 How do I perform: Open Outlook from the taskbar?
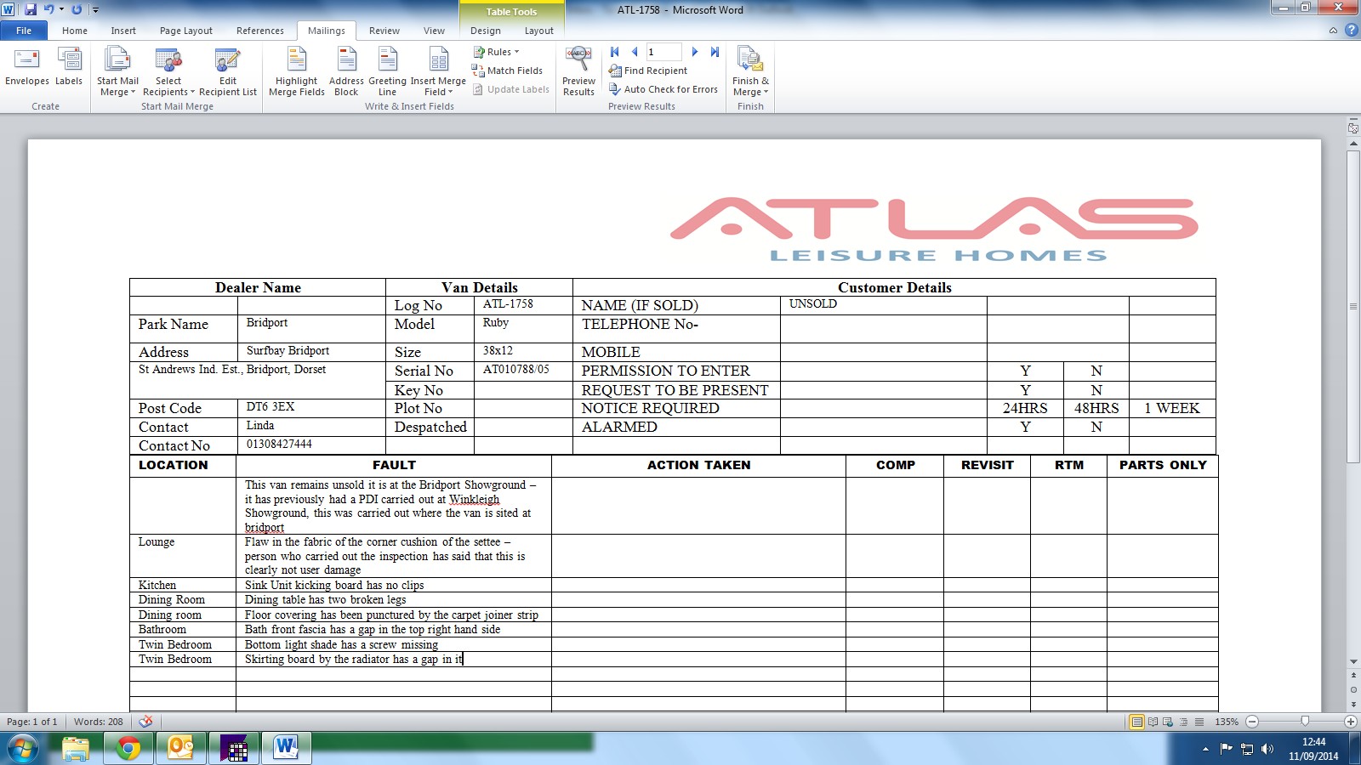tap(181, 748)
